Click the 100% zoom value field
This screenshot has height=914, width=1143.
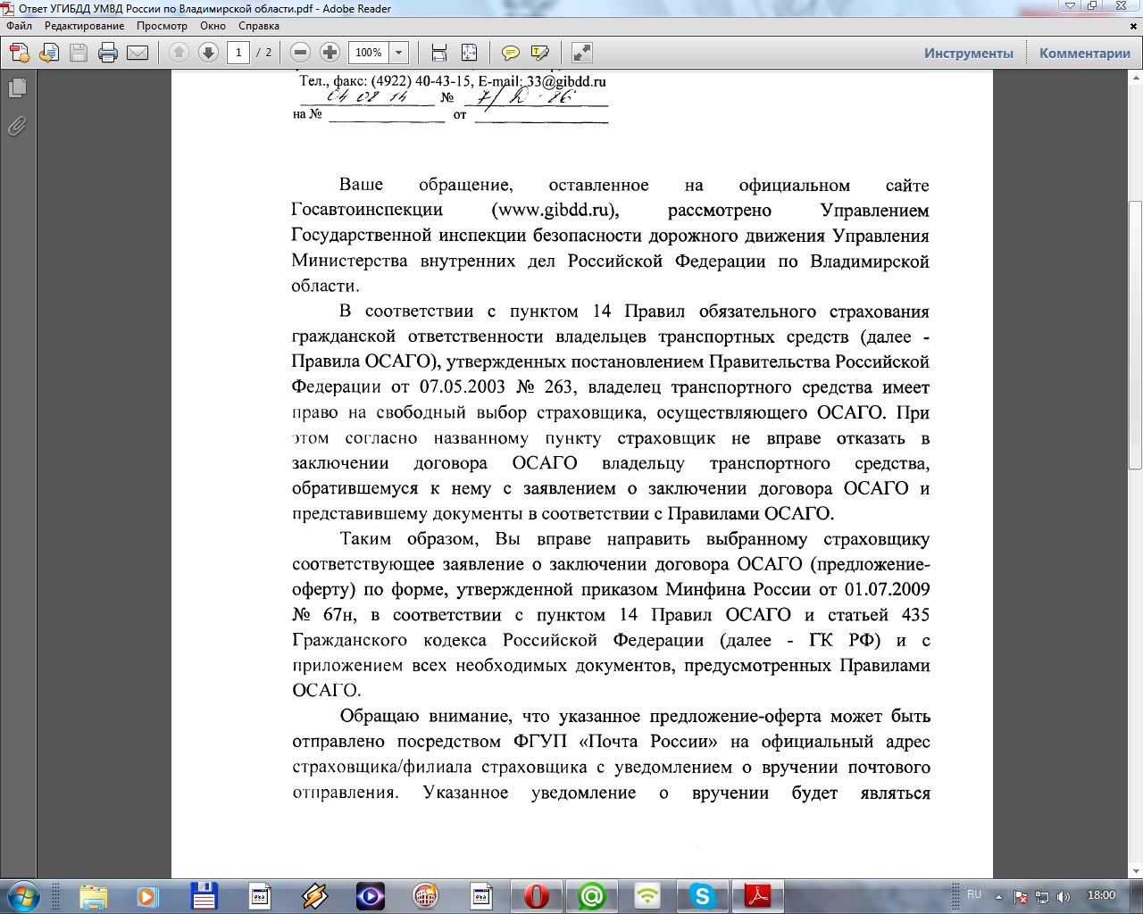point(369,53)
